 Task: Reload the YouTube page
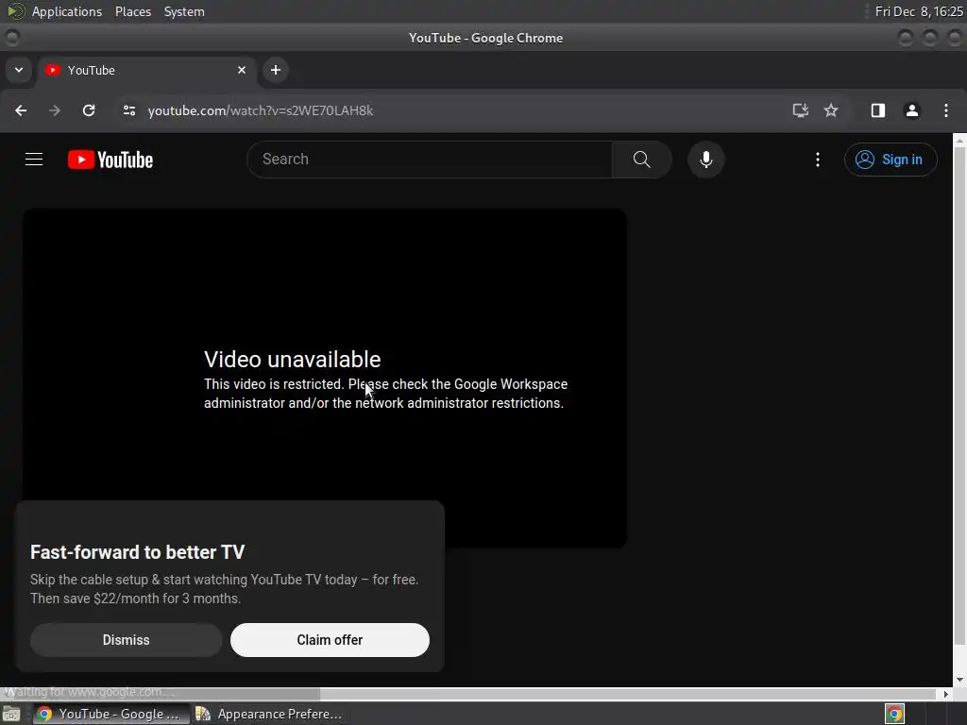pos(89,110)
